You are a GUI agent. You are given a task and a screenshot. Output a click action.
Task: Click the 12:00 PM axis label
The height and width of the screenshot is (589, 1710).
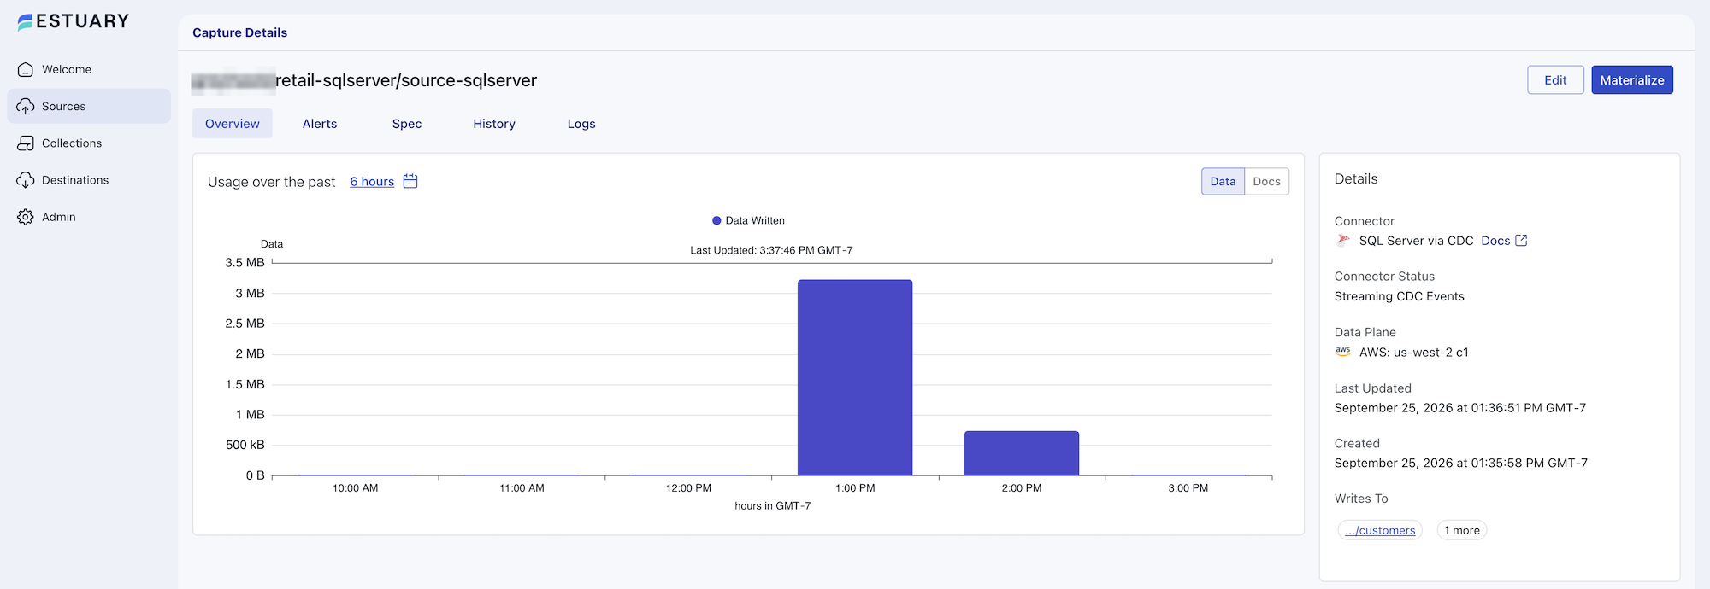(x=688, y=488)
